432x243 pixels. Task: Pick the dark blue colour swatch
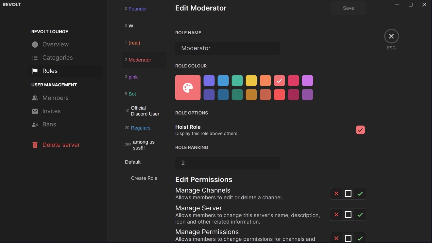click(x=223, y=95)
